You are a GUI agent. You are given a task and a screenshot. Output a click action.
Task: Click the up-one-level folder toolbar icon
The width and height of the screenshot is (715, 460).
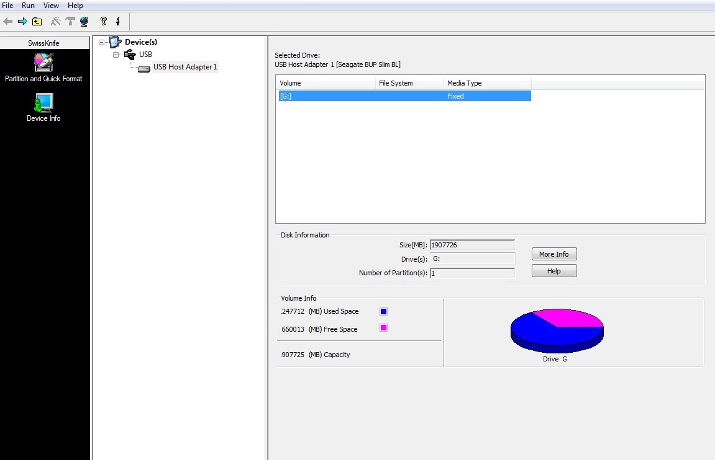click(37, 21)
